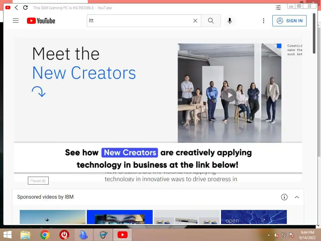The image size is (321, 241).
Task: Click 'Sponsored videos by IBM' text
Action: (x=45, y=197)
